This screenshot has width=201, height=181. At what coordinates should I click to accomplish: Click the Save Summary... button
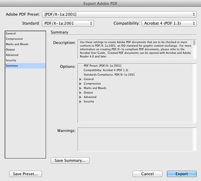70,161
